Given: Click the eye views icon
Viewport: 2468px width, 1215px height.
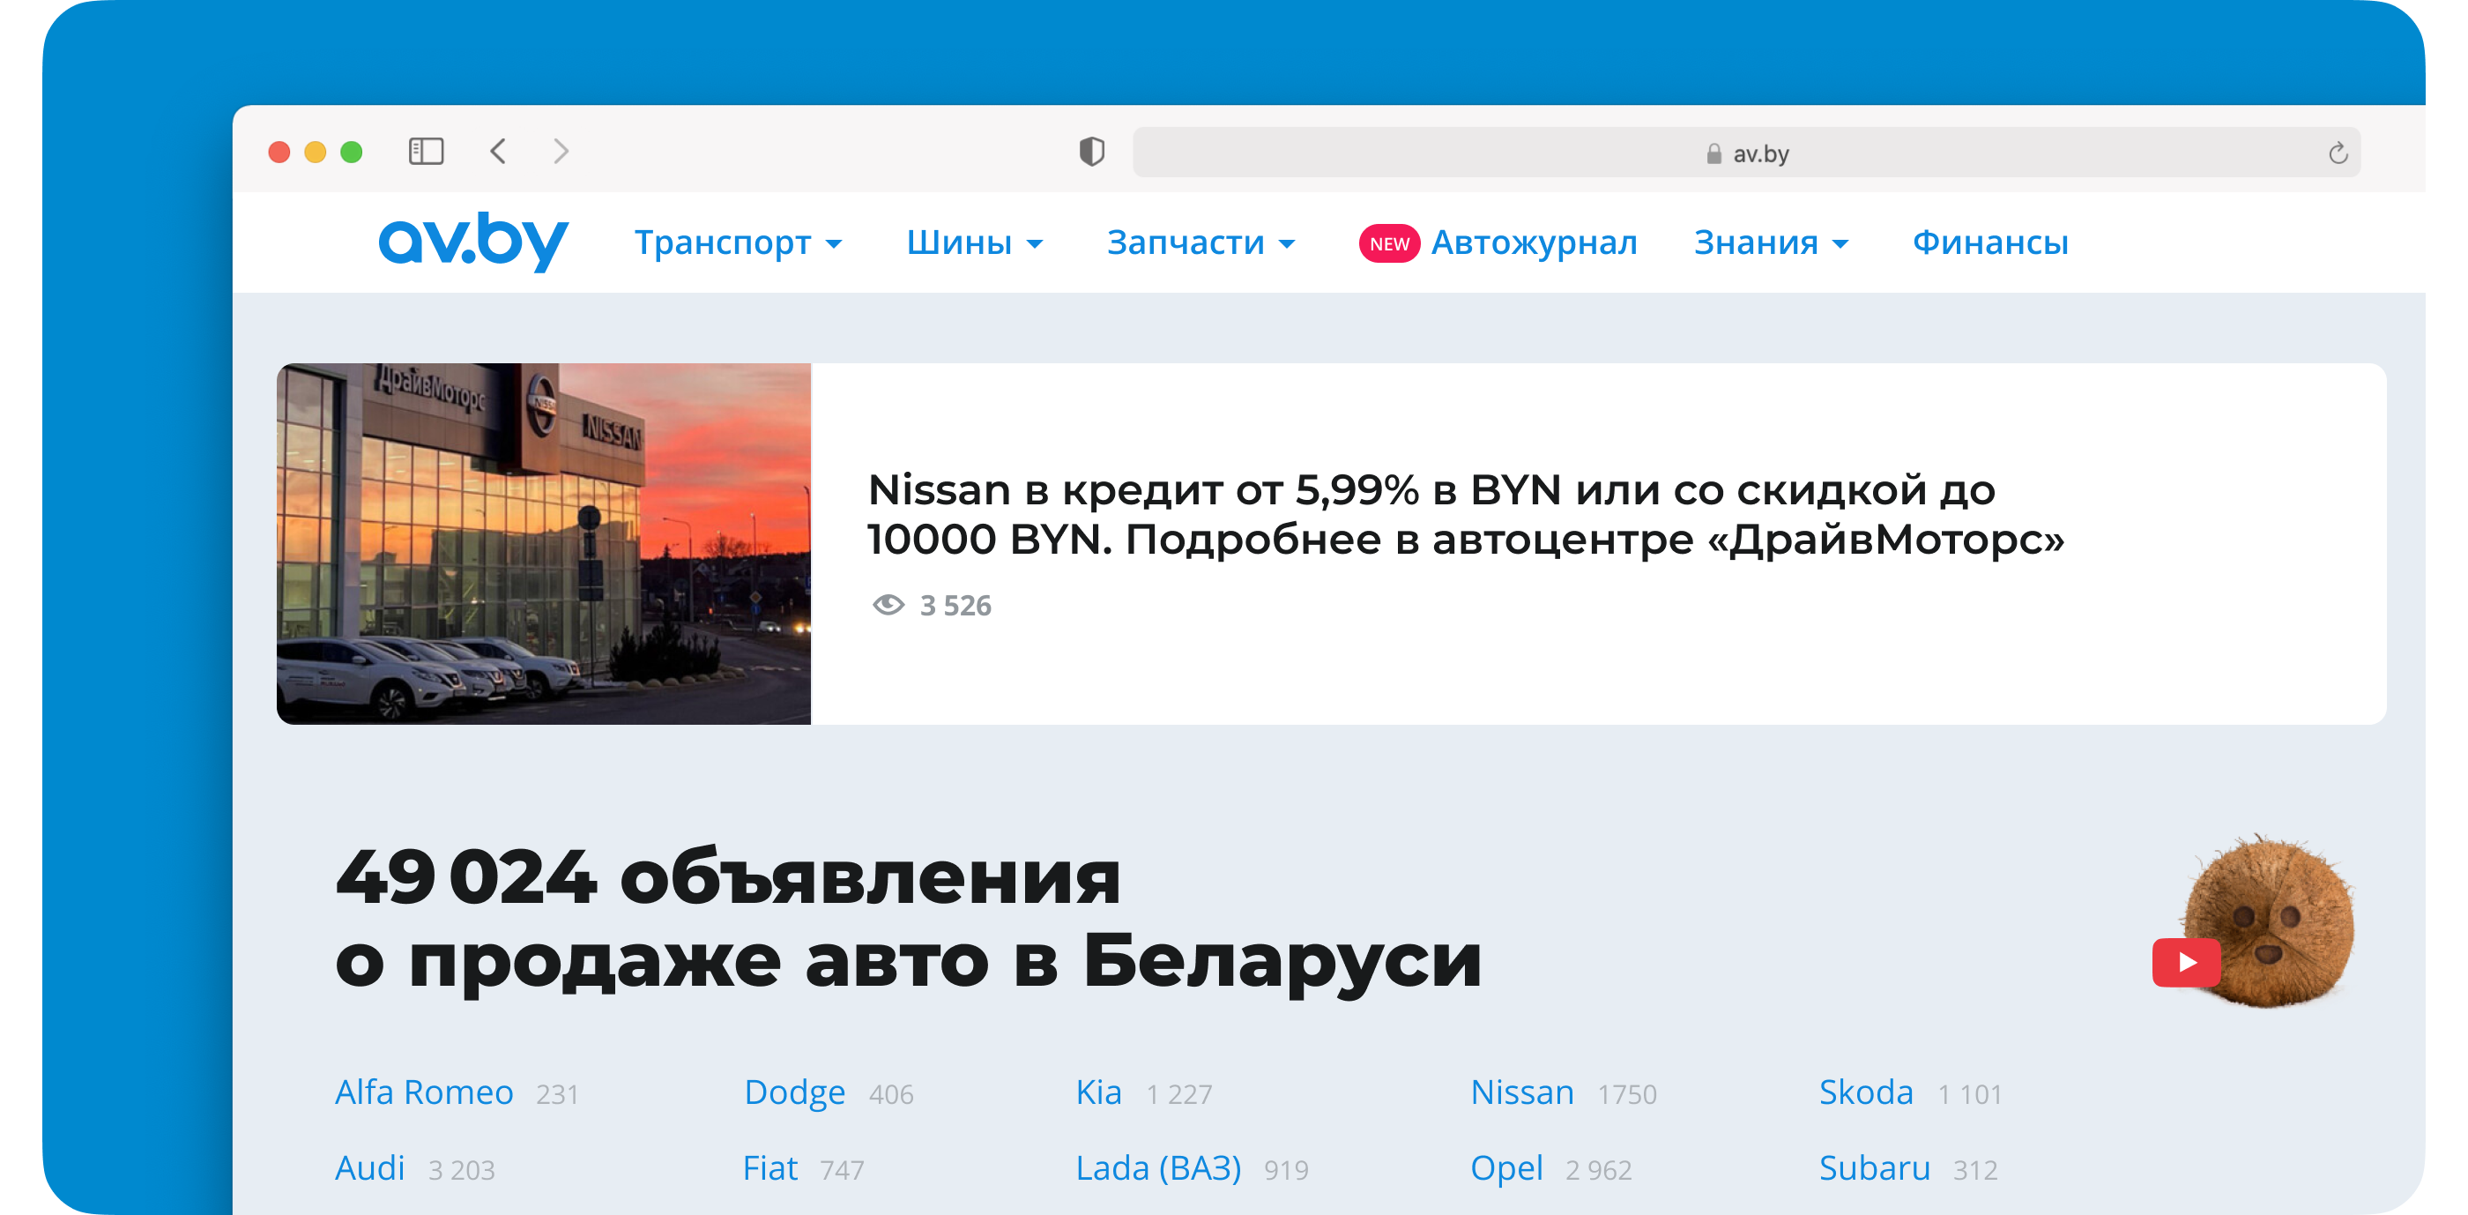Looking at the screenshot, I should (x=888, y=605).
